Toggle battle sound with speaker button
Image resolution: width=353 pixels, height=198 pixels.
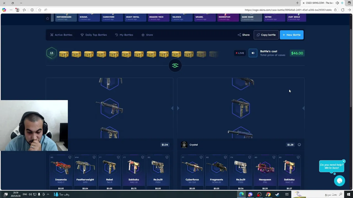coord(253,53)
